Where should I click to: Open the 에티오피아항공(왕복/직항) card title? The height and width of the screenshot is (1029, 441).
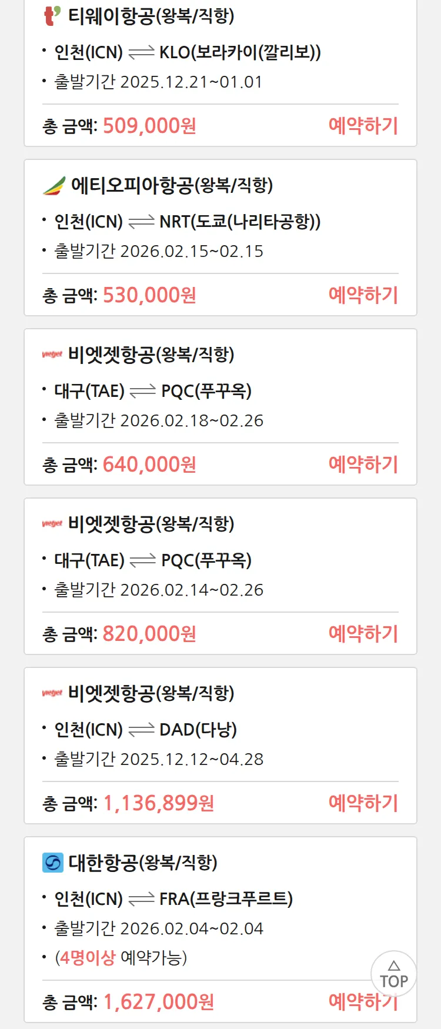pyautogui.click(x=172, y=186)
